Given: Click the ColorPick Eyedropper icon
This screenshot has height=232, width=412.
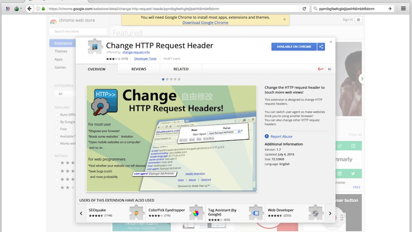Looking at the screenshot, I should 196,213.
